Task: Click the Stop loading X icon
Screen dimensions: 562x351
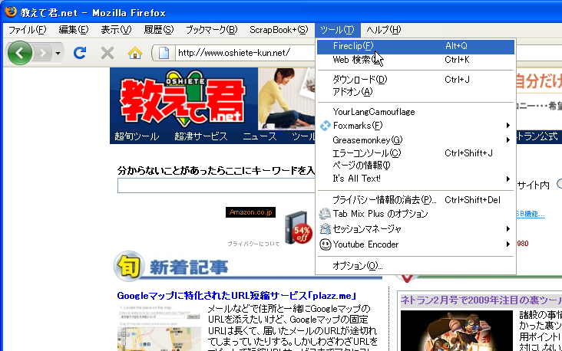Action: pos(107,54)
